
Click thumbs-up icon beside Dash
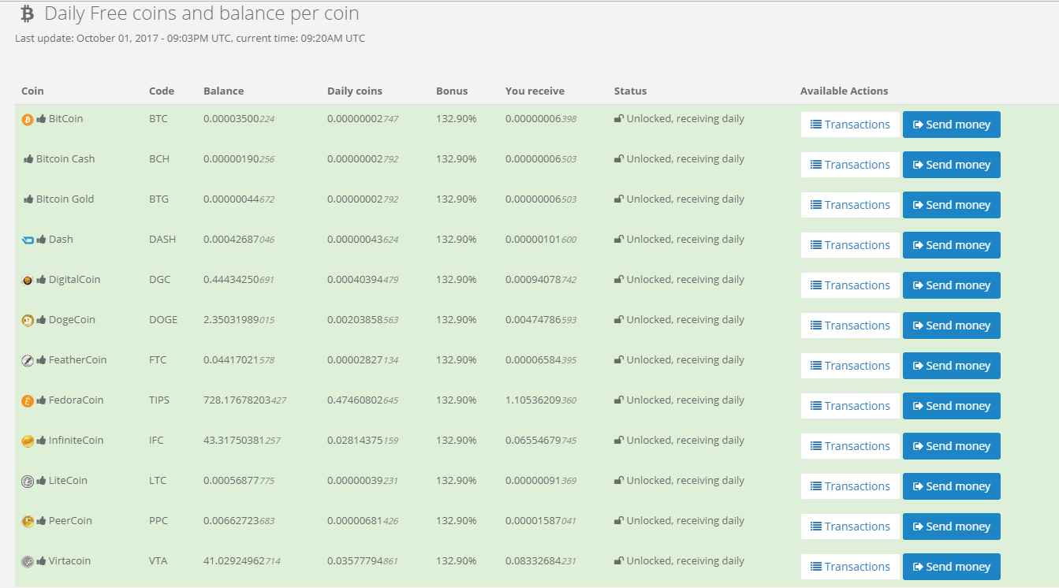[x=41, y=240]
